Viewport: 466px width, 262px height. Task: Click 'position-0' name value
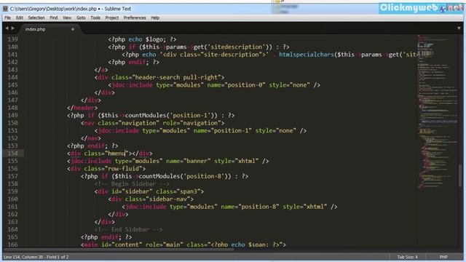[x=245, y=85]
